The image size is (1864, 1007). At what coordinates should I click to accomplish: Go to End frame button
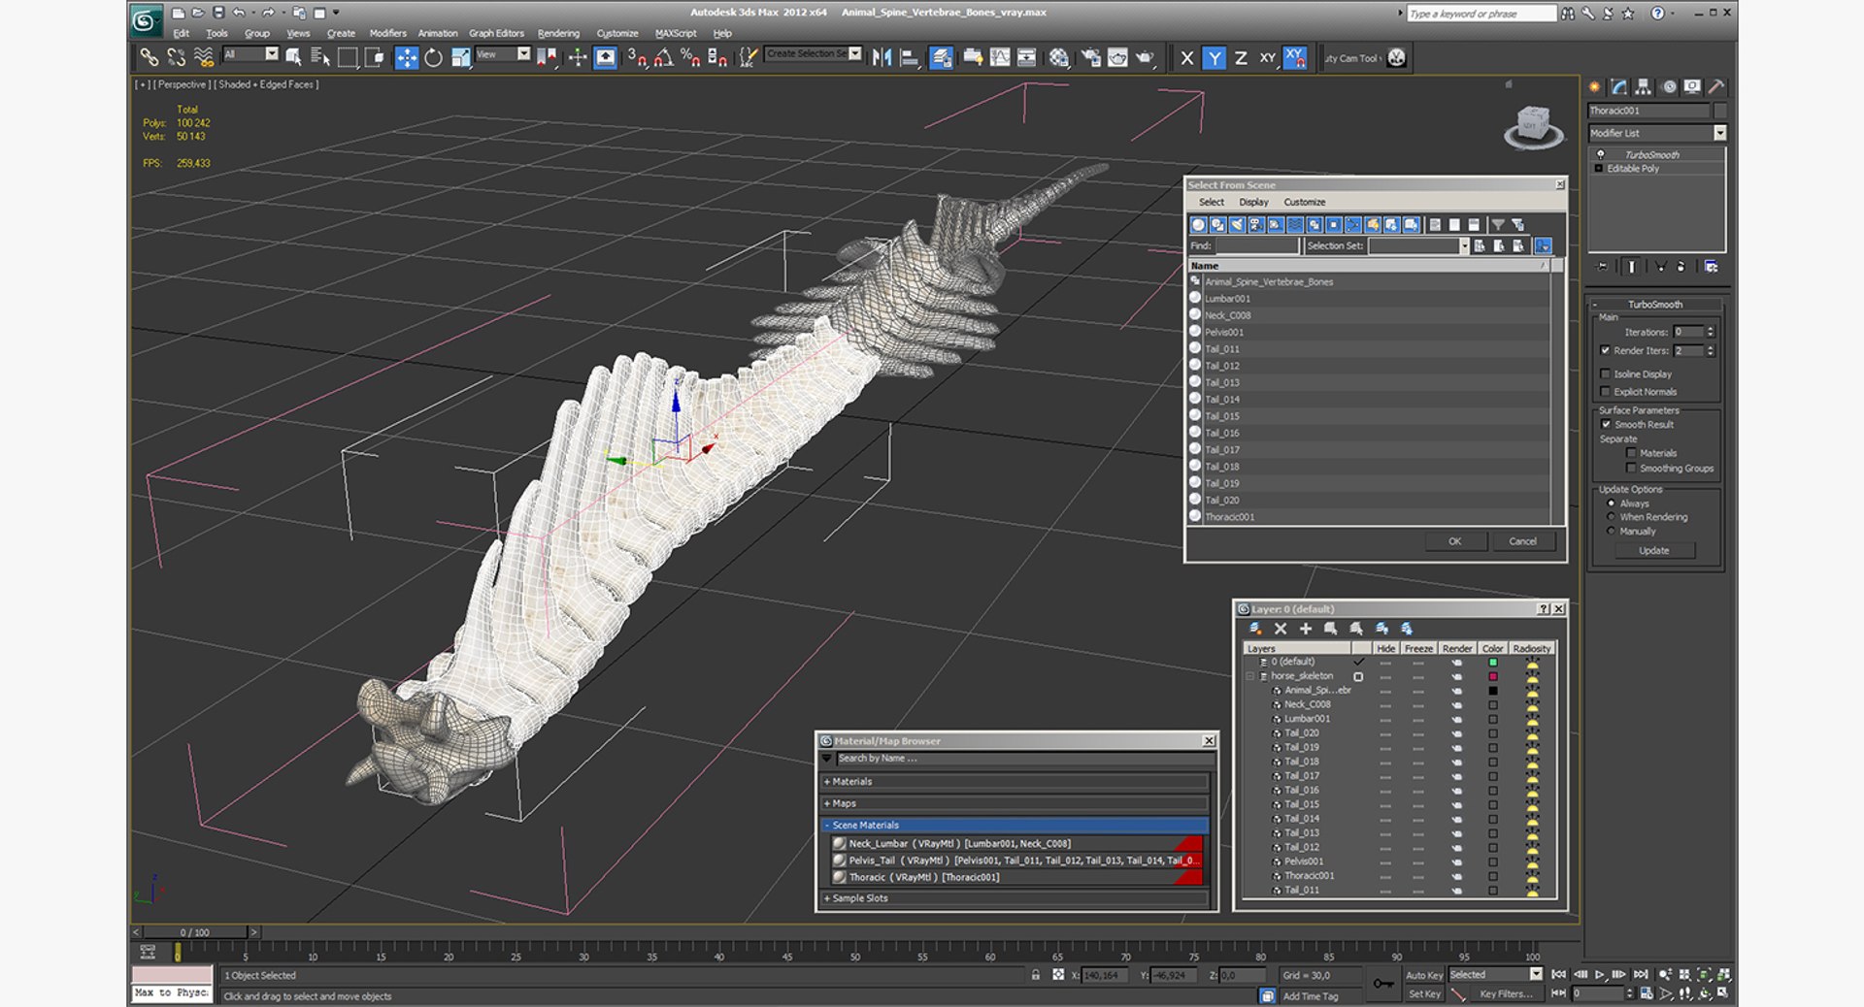click(1640, 974)
